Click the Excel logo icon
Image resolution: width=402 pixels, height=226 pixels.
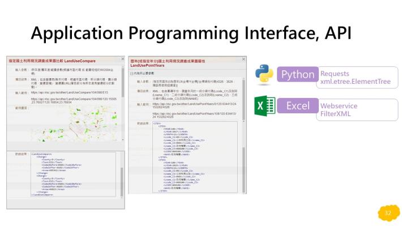tap(265, 106)
